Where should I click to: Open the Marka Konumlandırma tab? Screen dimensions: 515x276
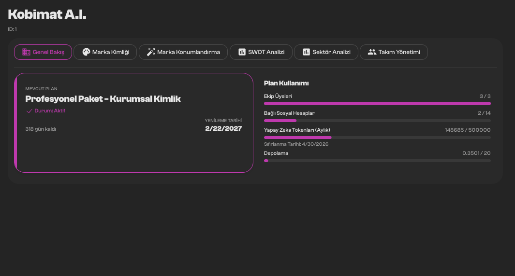pyautogui.click(x=183, y=52)
